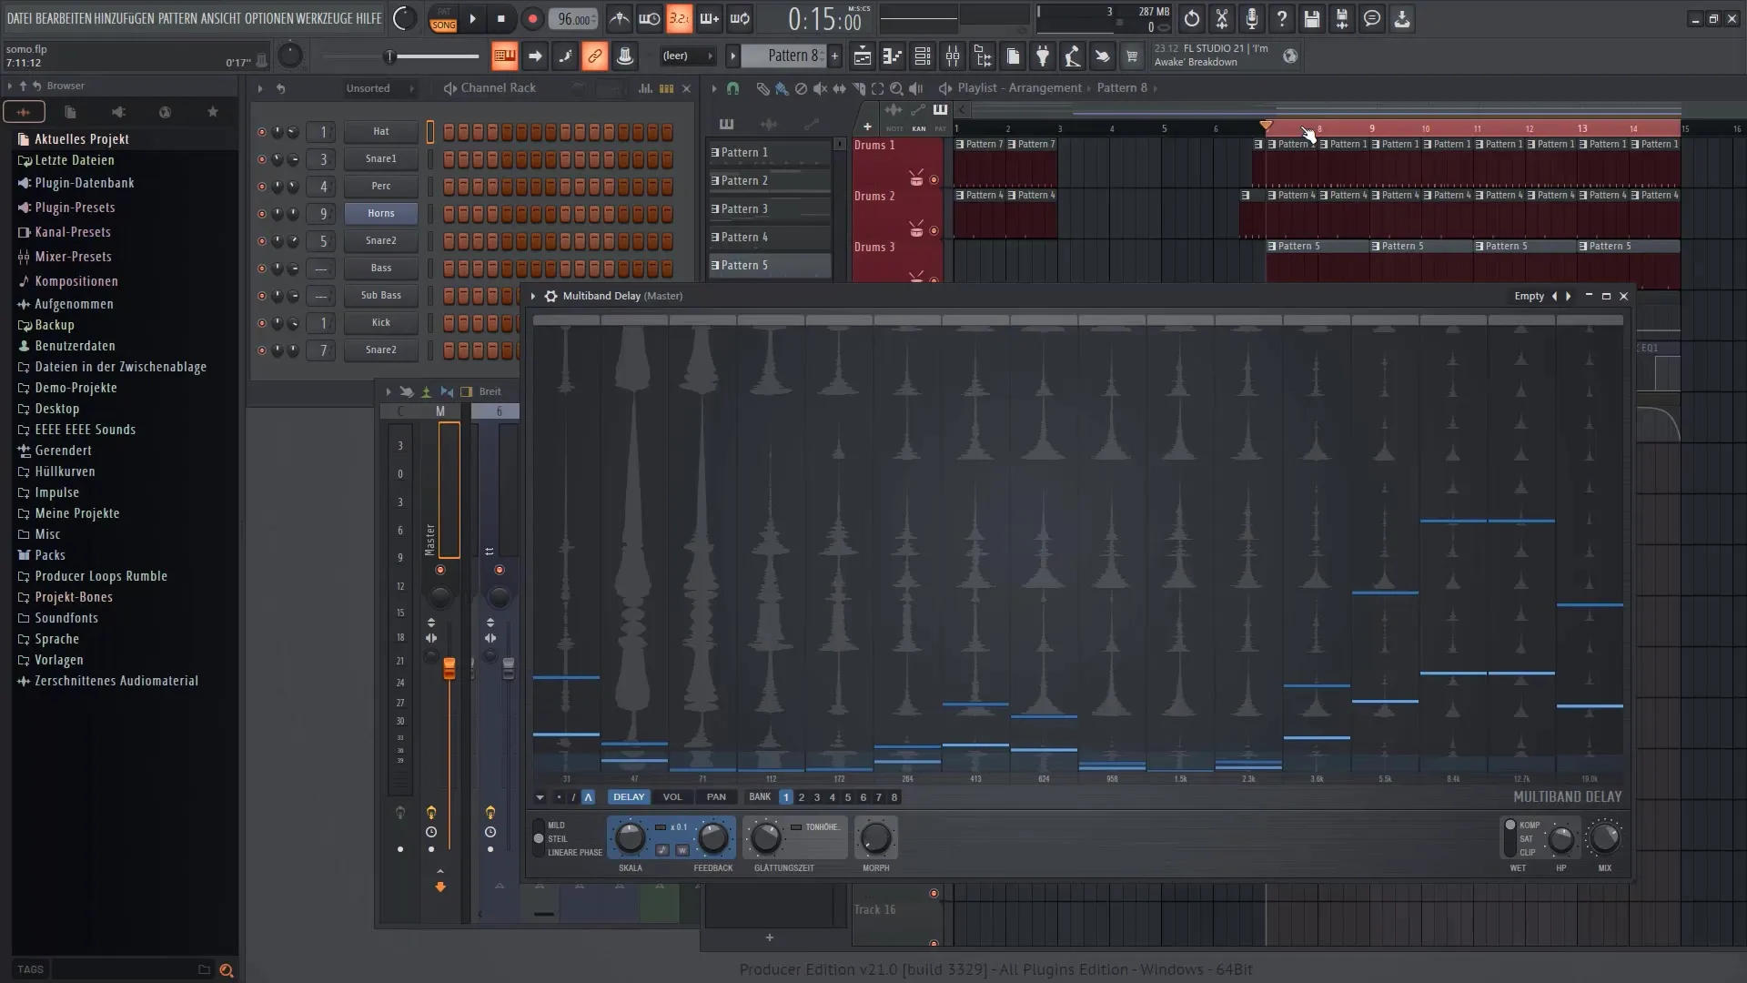Toggle the x 0.1 scale switch
The width and height of the screenshot is (1747, 983).
(x=661, y=827)
